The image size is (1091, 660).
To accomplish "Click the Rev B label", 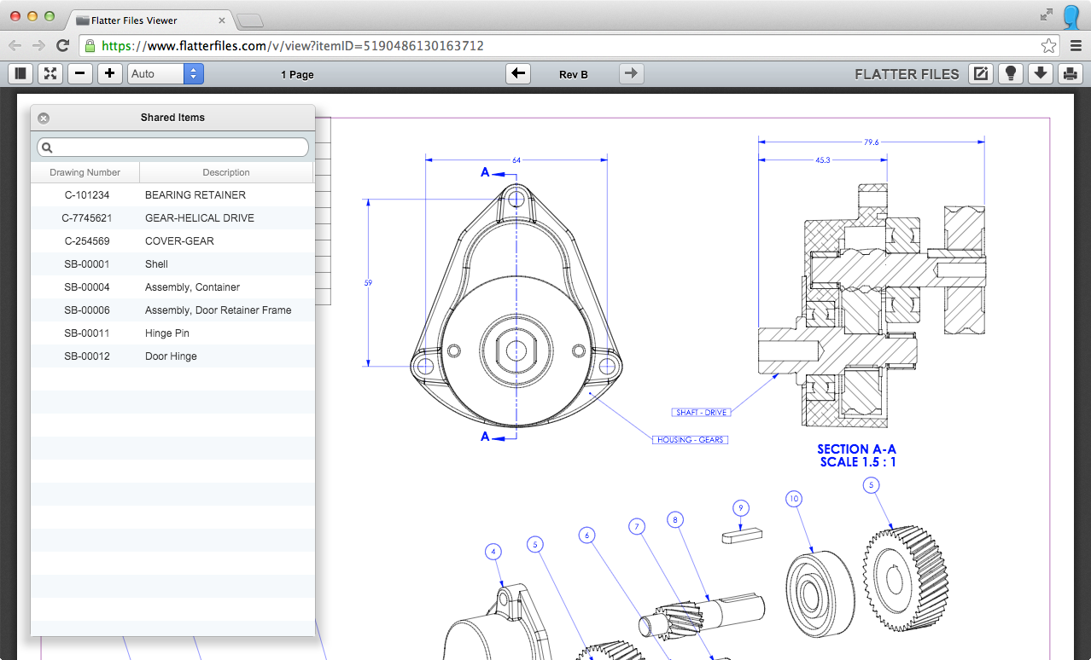I will pyautogui.click(x=574, y=75).
